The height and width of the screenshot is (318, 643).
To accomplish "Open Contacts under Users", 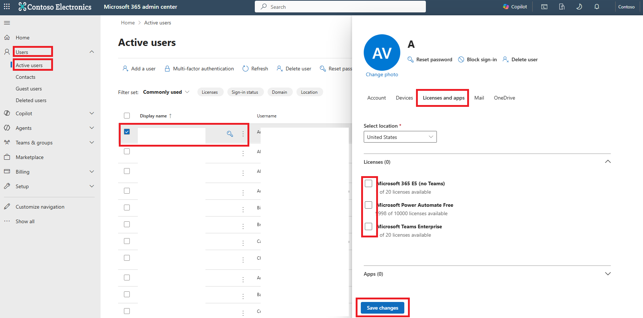I will [26, 77].
